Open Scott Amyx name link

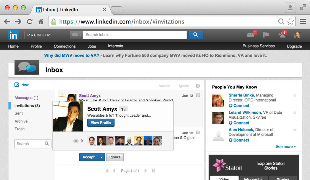click(90, 96)
